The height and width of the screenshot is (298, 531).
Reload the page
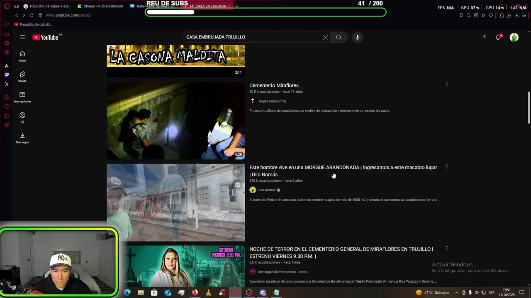[x=31, y=15]
